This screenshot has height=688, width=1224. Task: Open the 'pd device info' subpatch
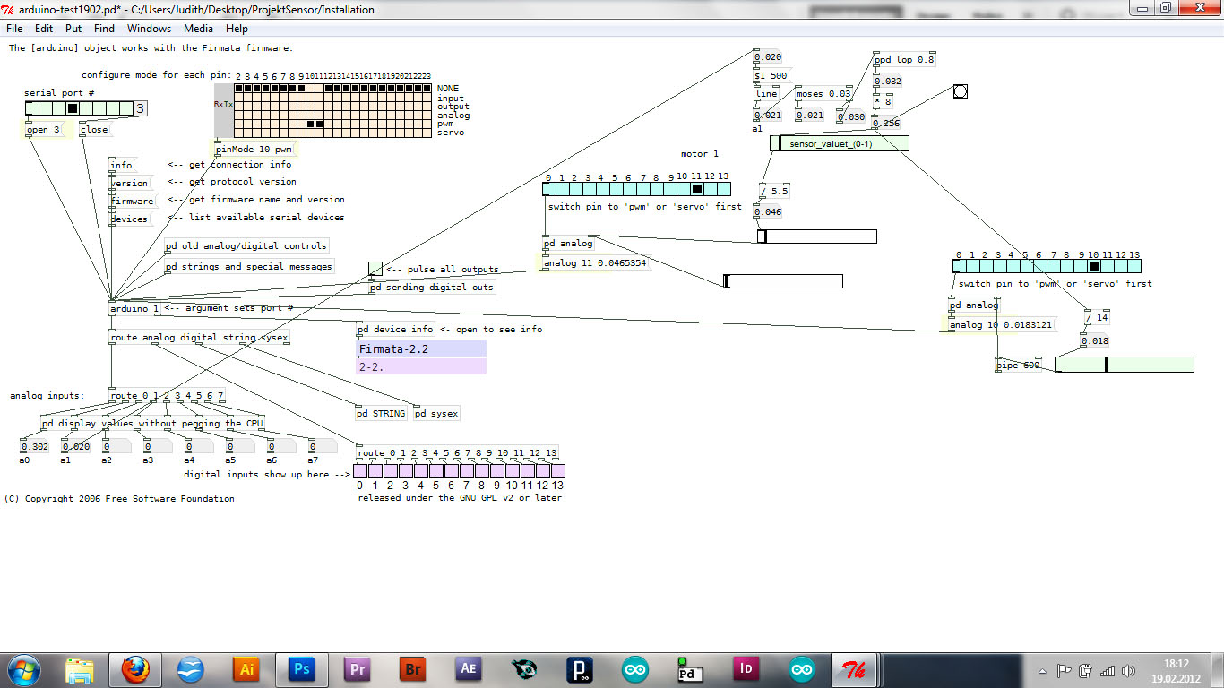point(396,329)
